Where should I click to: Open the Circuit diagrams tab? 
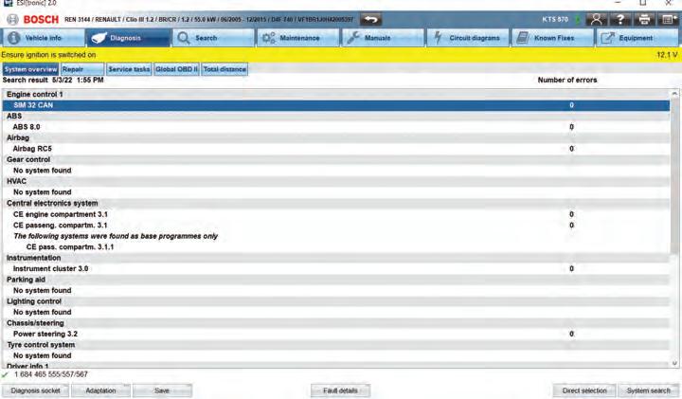468,38
